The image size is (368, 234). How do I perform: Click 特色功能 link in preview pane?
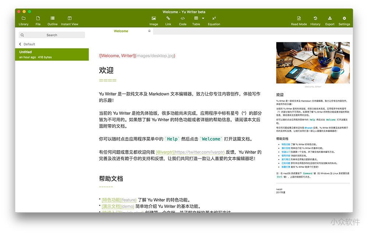pyautogui.click(x=286, y=145)
